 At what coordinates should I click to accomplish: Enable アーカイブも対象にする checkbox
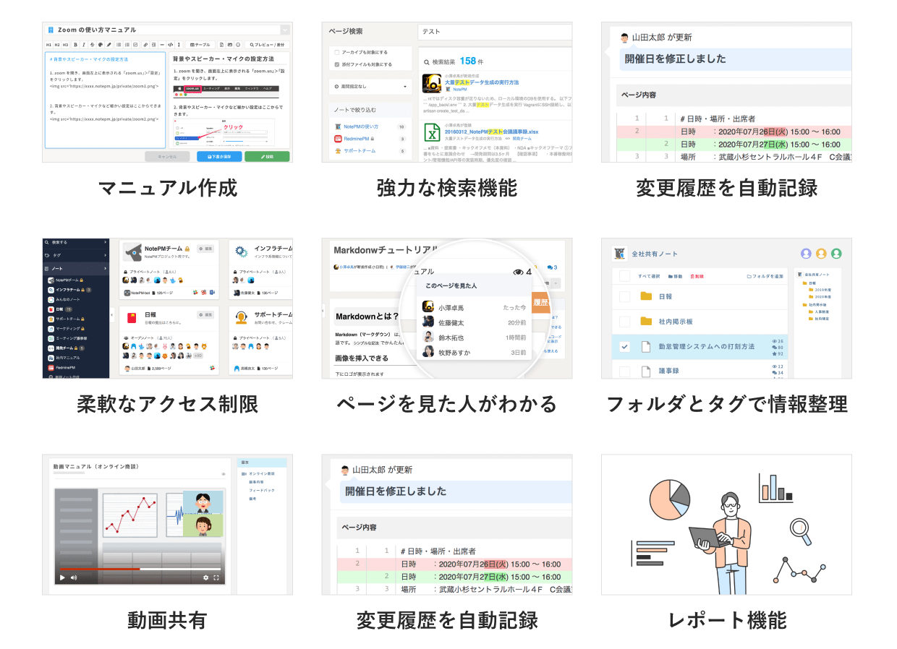pyautogui.click(x=337, y=53)
